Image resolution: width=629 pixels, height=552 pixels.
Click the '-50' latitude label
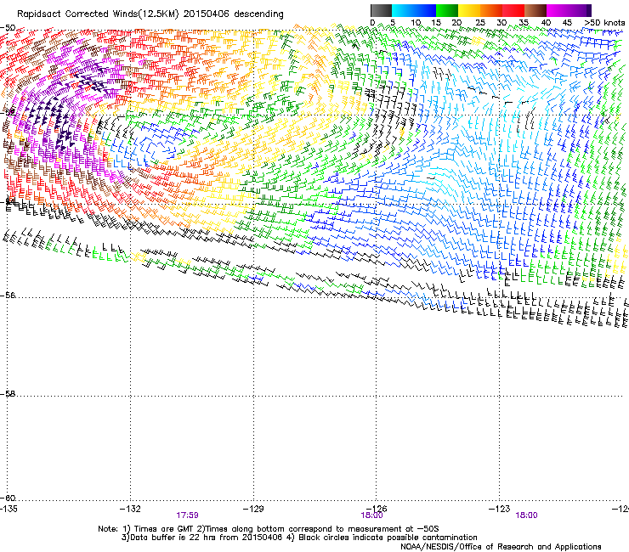coord(8,28)
